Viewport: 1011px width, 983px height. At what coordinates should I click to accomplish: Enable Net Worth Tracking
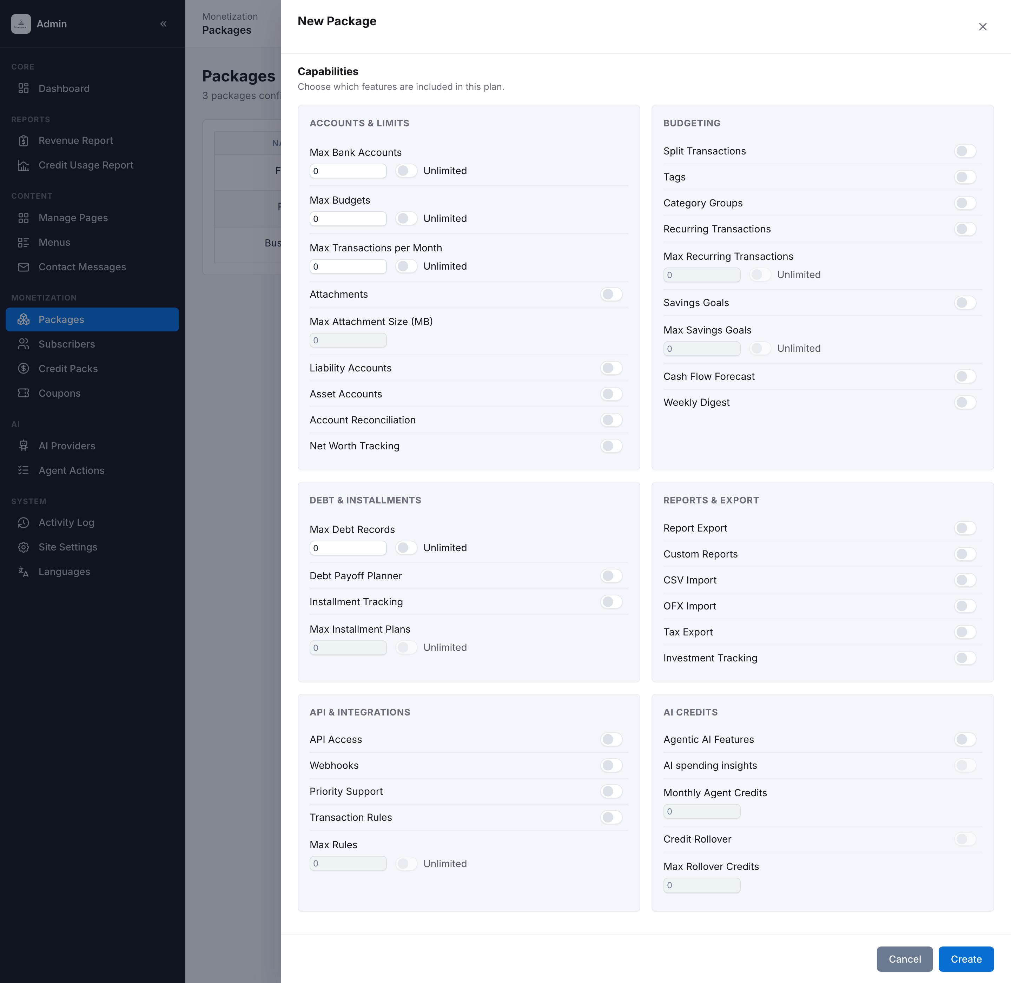(x=612, y=446)
